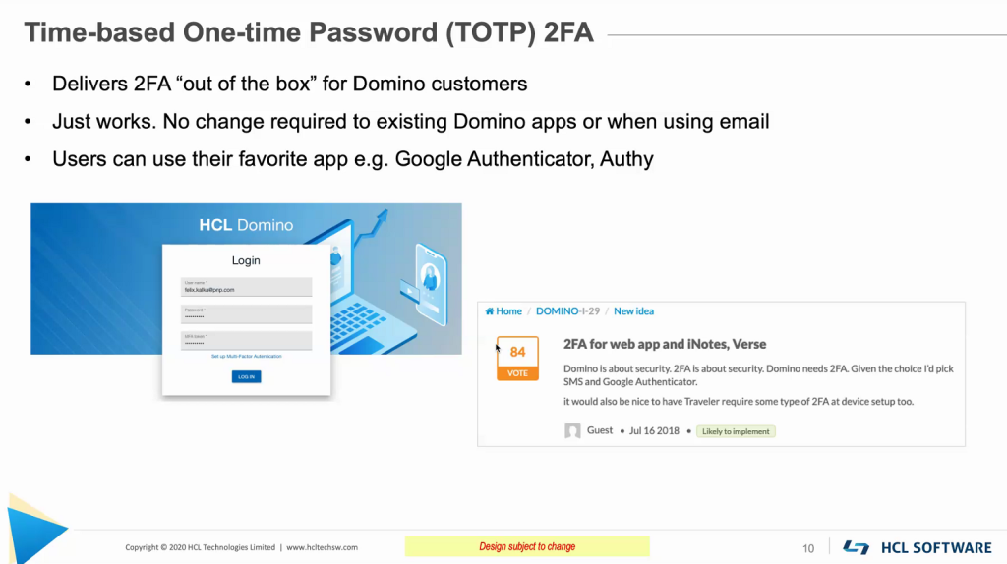Image resolution: width=1007 pixels, height=564 pixels.
Task: Click the Guest avatar icon
Action: point(572,430)
